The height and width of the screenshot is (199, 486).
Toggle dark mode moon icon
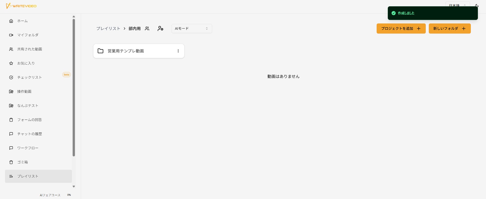pyautogui.click(x=477, y=6)
